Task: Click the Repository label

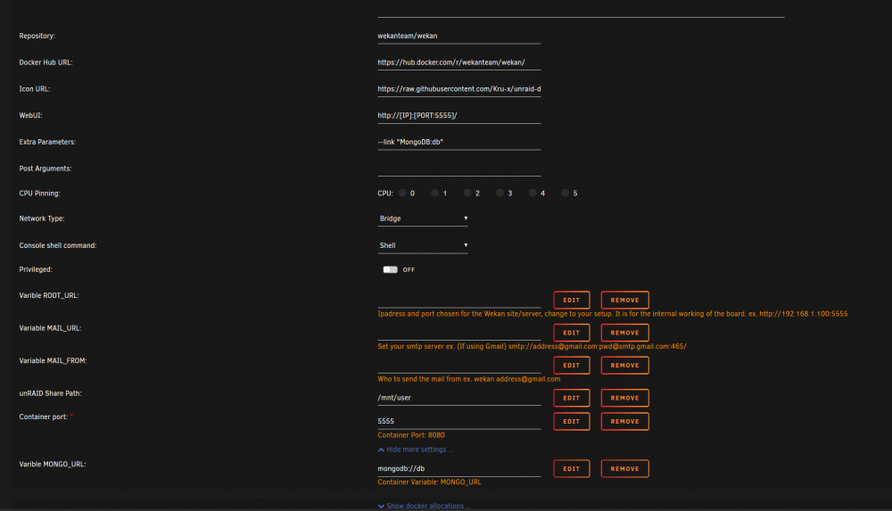Action: coord(37,36)
